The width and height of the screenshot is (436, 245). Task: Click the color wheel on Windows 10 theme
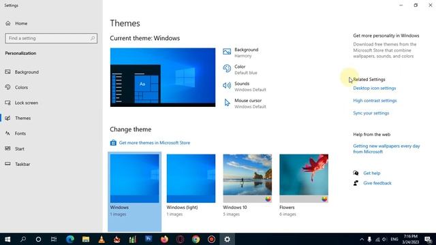[268, 199]
